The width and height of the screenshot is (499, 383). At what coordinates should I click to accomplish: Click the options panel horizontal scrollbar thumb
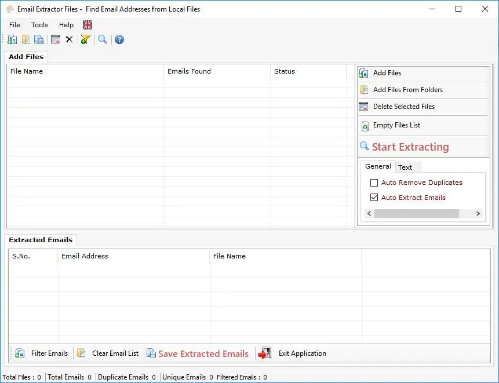click(x=416, y=213)
